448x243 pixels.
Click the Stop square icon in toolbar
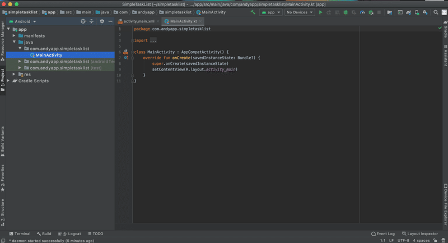pos(379,12)
